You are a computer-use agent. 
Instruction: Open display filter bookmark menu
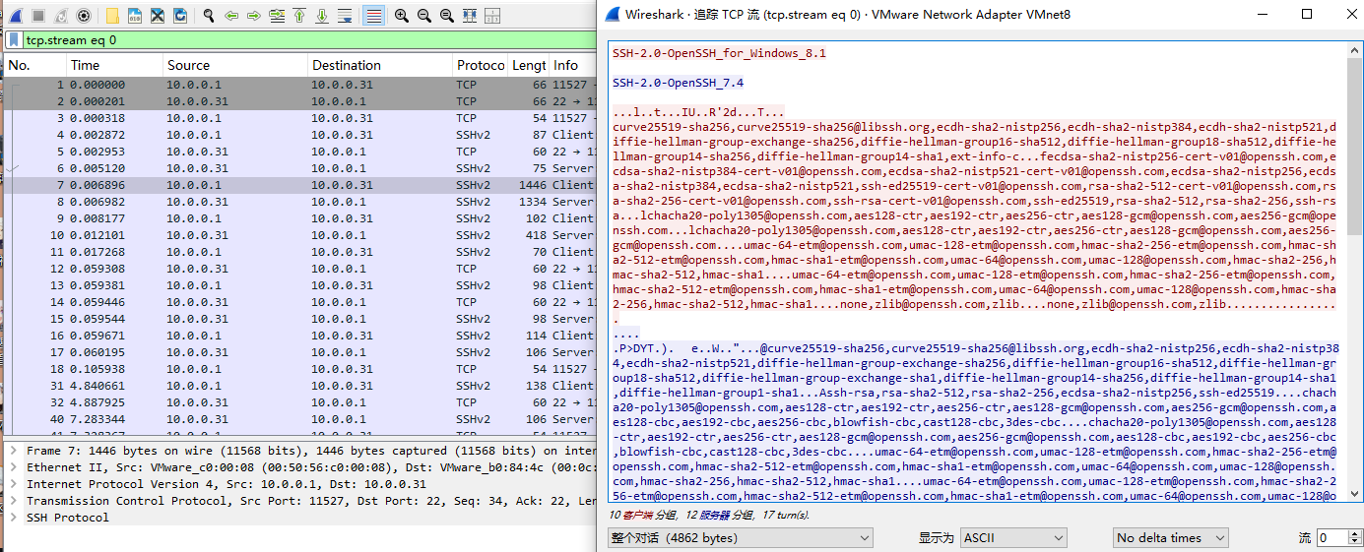tap(14, 40)
